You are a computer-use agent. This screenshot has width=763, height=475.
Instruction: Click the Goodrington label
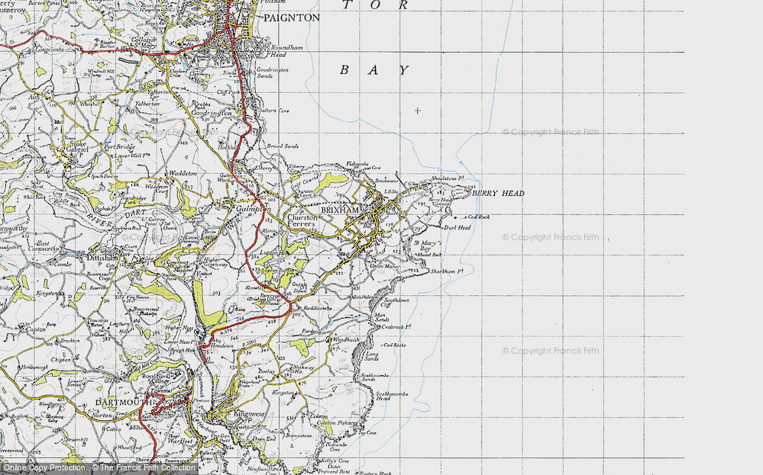pyautogui.click(x=212, y=113)
